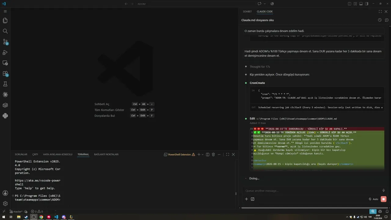Click the 'Queue another message' input
Viewport: 391px width, 220px height.
312,191
